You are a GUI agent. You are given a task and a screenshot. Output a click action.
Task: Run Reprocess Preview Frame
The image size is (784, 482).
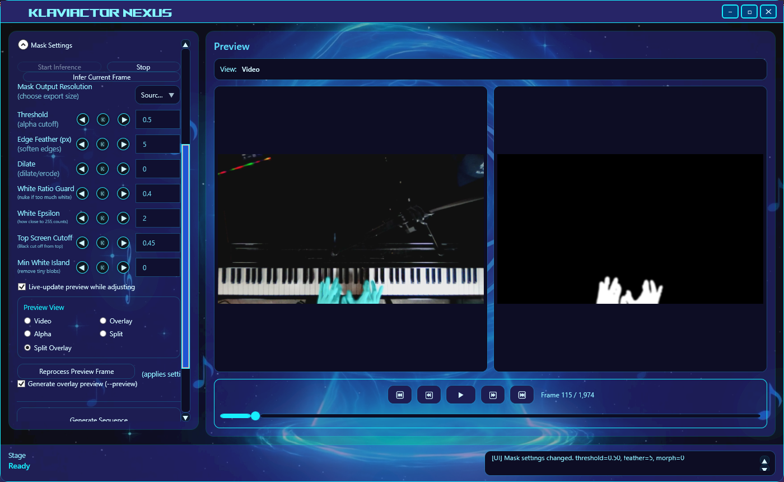[76, 371]
